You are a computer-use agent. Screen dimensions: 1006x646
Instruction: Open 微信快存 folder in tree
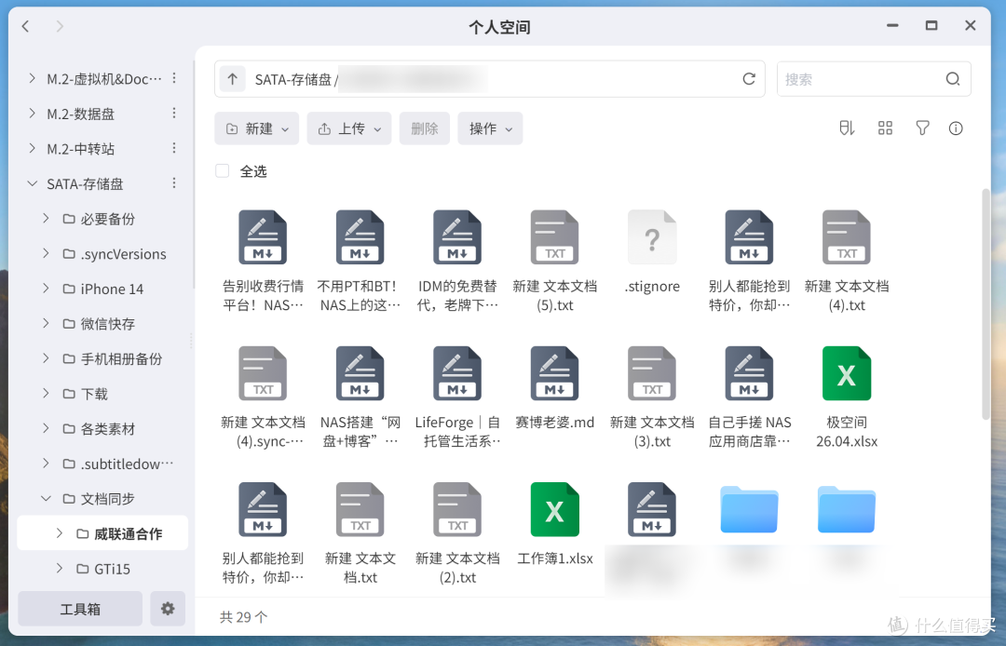tap(108, 324)
